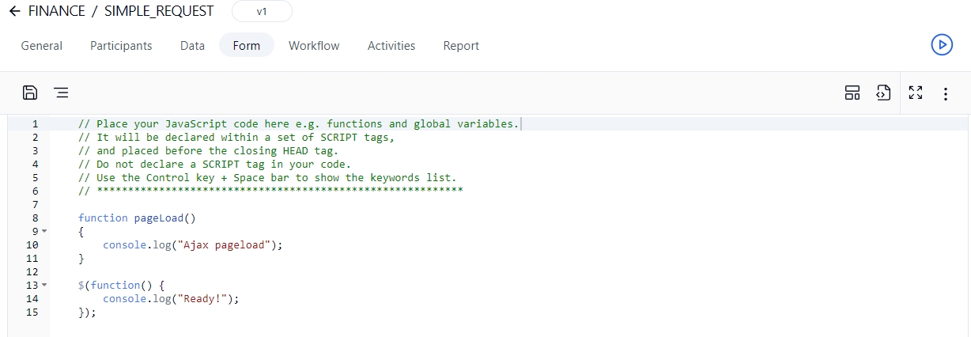971x337 pixels.
Task: Save the script with the floppy disk icon
Action: point(30,93)
